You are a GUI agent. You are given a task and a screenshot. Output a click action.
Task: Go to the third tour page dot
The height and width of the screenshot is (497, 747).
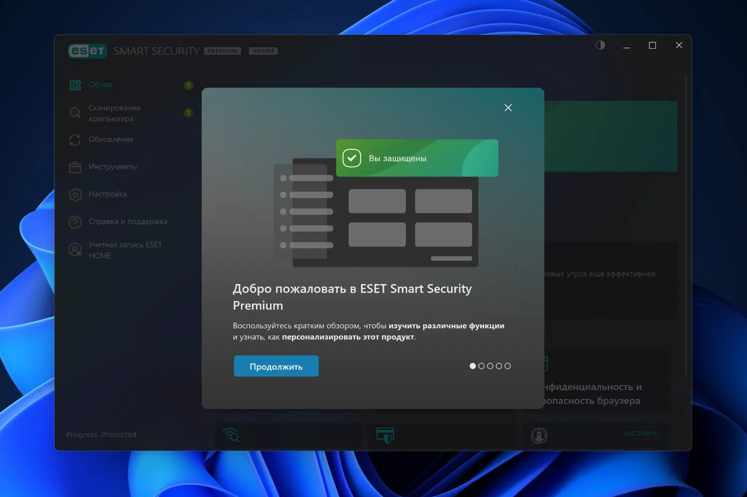point(490,366)
